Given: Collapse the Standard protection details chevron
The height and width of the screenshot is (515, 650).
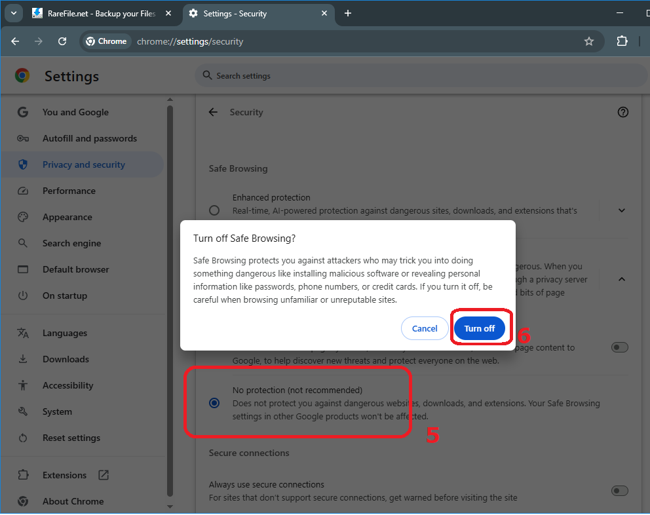Looking at the screenshot, I should click(621, 279).
